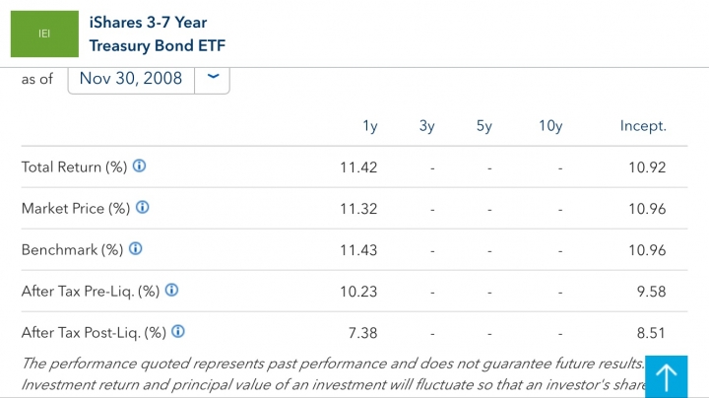Select the 10y column header
Screen dimensions: 709x398
[x=550, y=126]
